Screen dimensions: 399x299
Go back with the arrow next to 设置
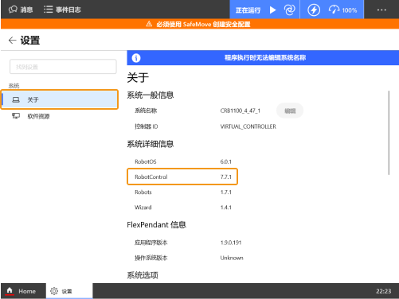point(12,41)
